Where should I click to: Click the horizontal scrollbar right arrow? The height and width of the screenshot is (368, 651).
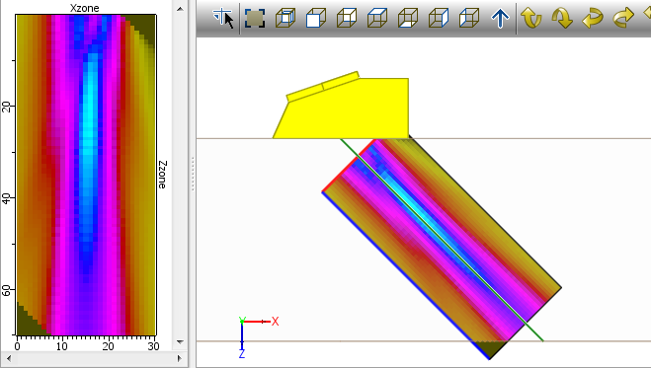coord(180,358)
